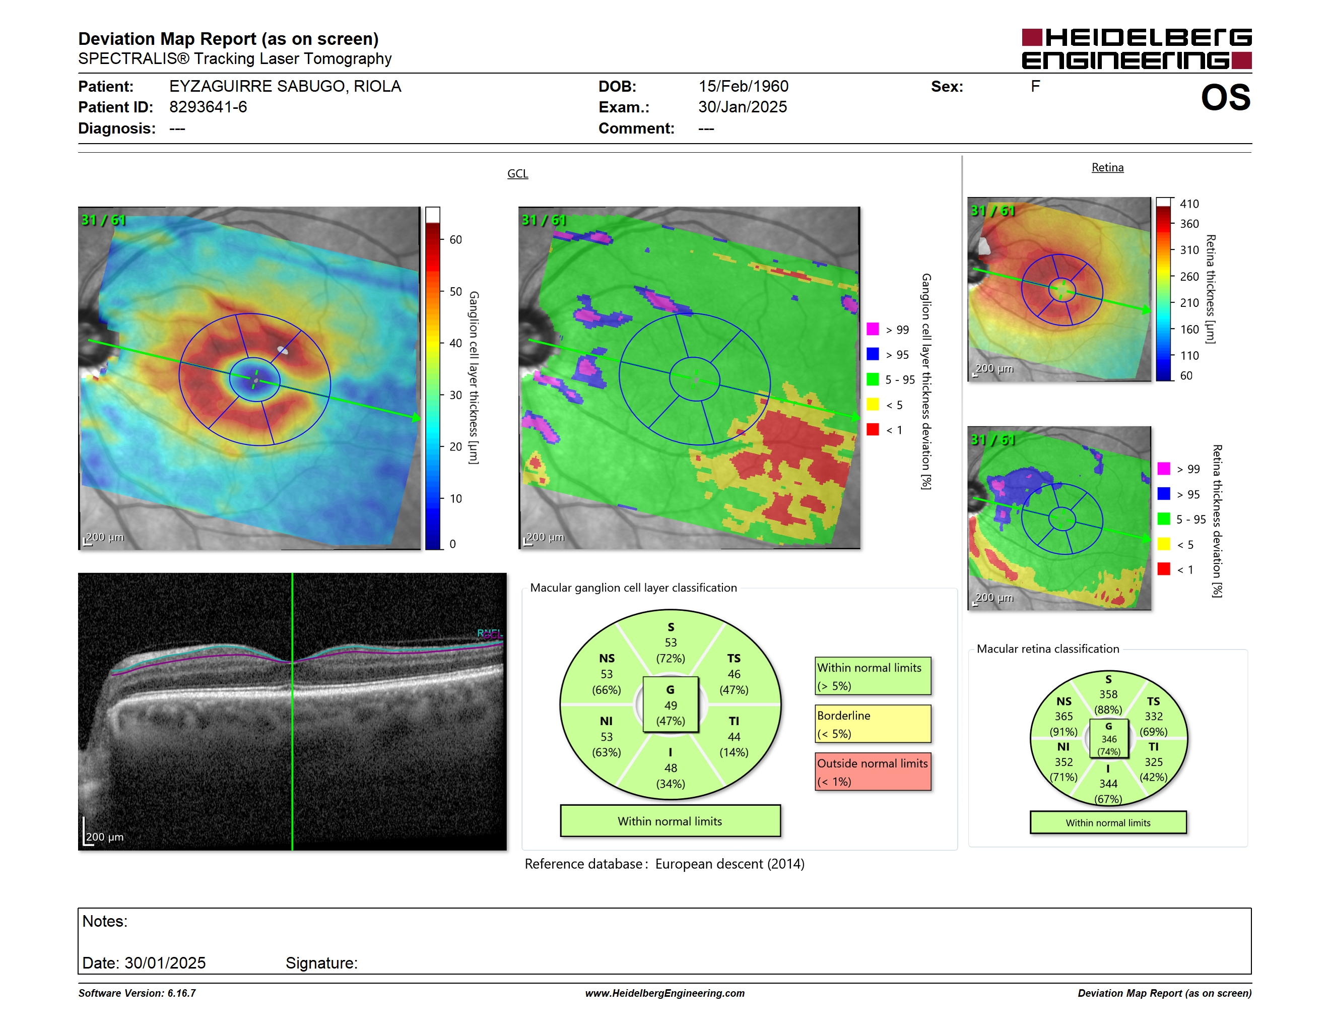Click the DOB value 15/Feb/1960

coord(743,87)
